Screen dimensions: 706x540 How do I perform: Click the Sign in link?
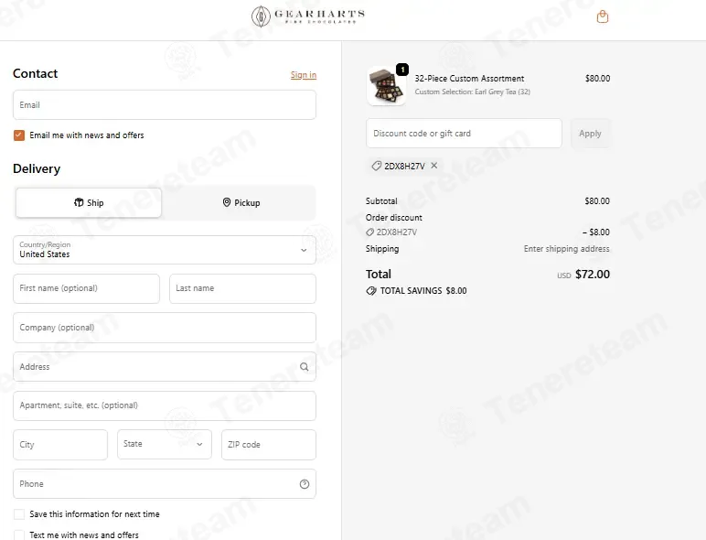coord(304,75)
